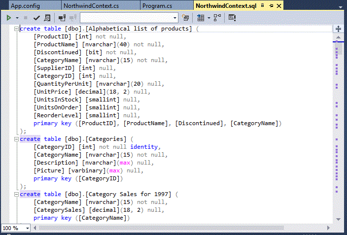Click the [Category Sales for 1997] table name
Viewport: 347px width, 235px height.
coord(128,194)
